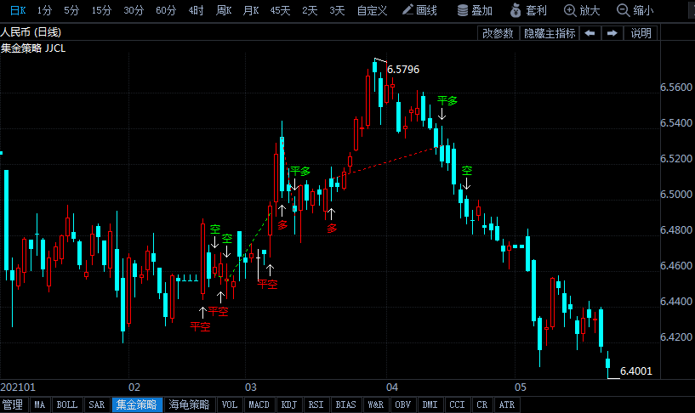Switch chart to 60分 period
Image resolution: width=695 pixels, height=413 pixels.
coord(166,10)
